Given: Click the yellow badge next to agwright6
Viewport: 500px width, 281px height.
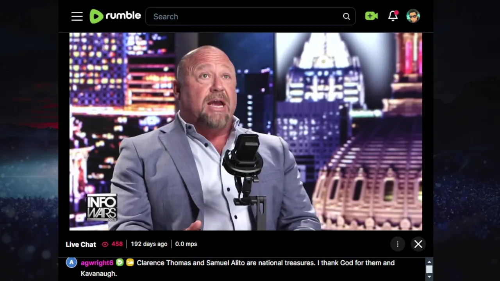Looking at the screenshot, I should click(x=130, y=263).
